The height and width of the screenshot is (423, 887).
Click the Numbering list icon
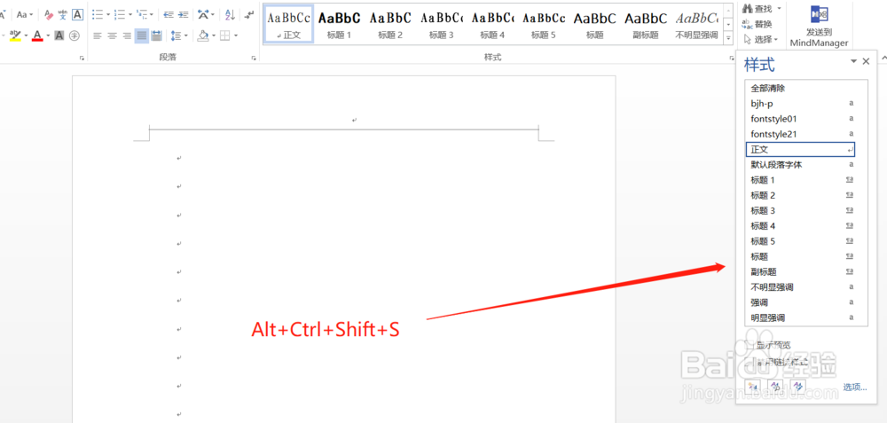coord(120,15)
